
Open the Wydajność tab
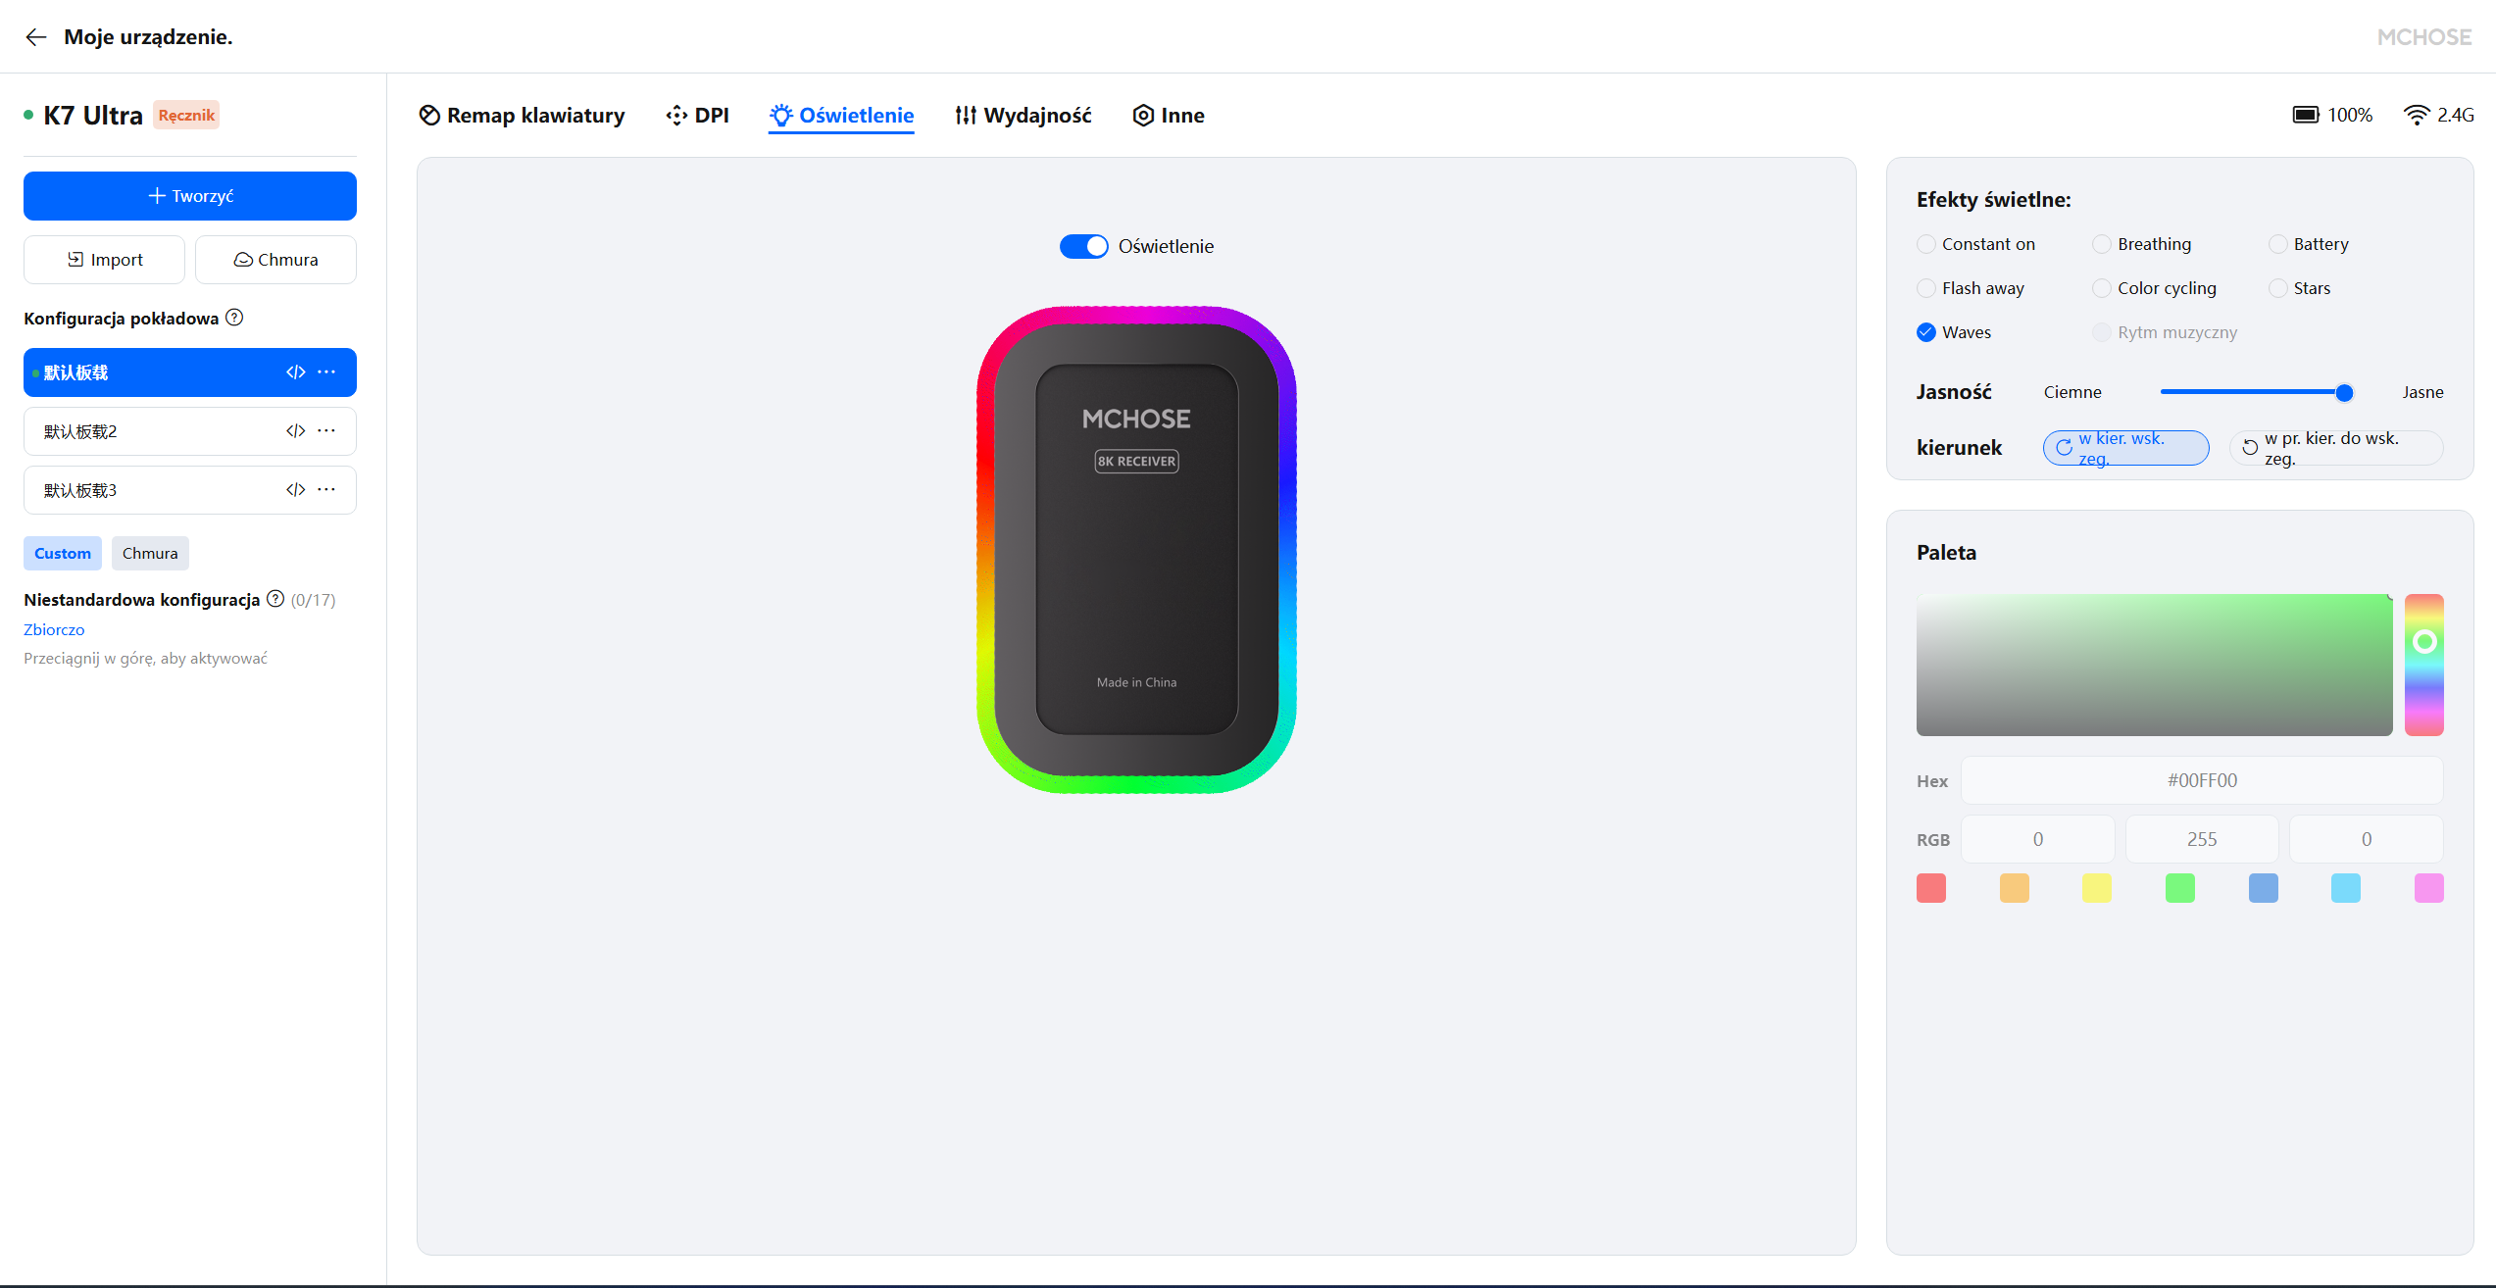point(1023,116)
